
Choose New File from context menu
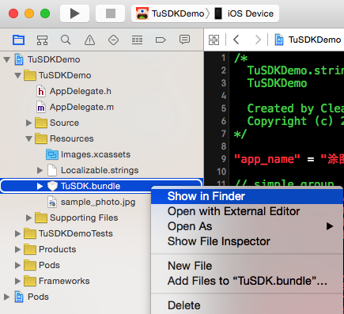coord(247,266)
